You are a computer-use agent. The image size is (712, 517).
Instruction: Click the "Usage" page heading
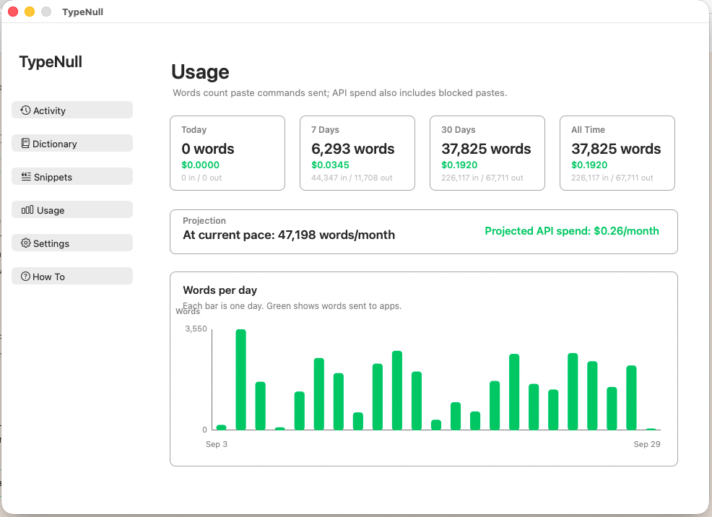click(200, 71)
